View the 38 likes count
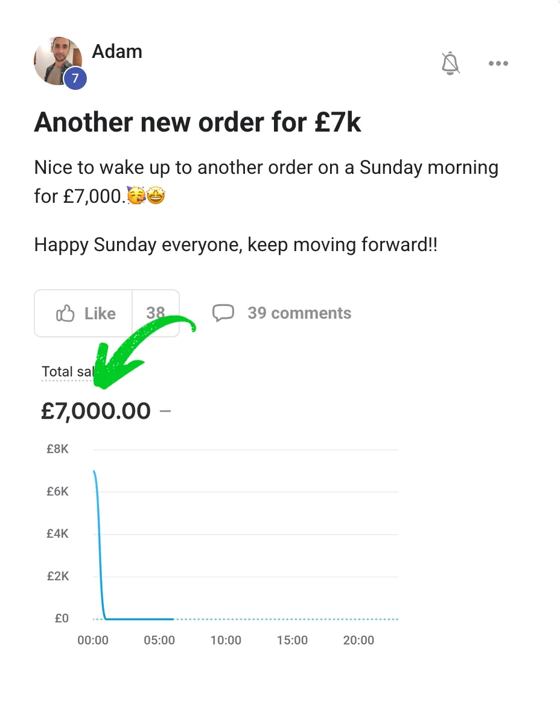 (x=156, y=313)
